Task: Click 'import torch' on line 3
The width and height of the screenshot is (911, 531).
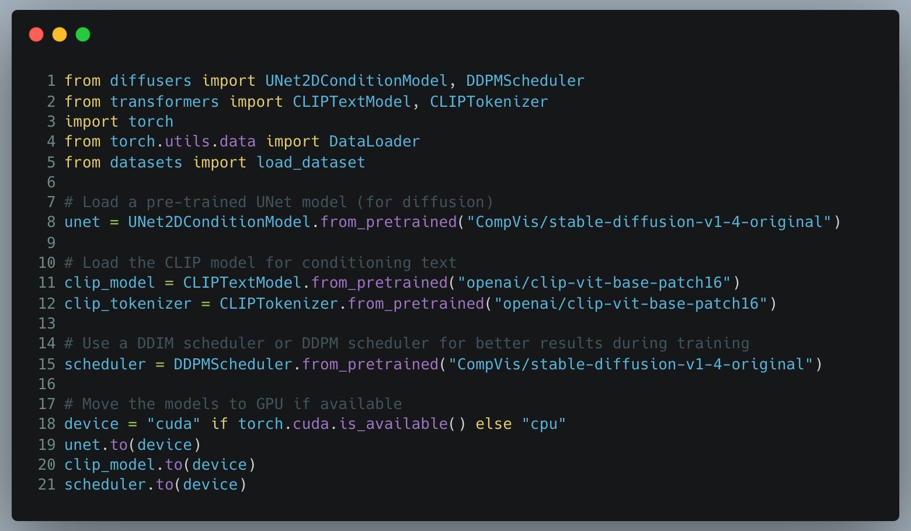Action: pyautogui.click(x=119, y=121)
